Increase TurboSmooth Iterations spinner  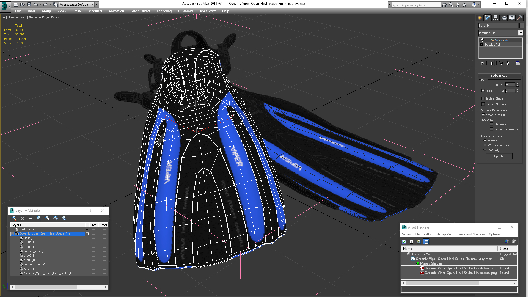(518, 84)
